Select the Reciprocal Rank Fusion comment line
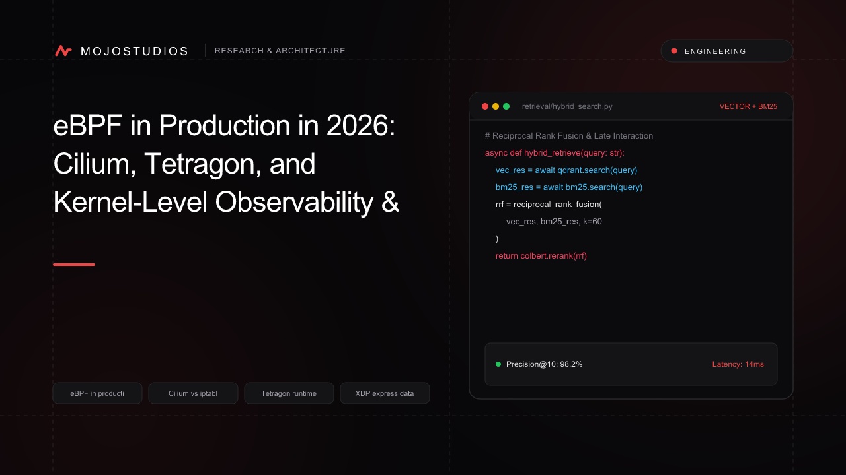 pos(569,135)
